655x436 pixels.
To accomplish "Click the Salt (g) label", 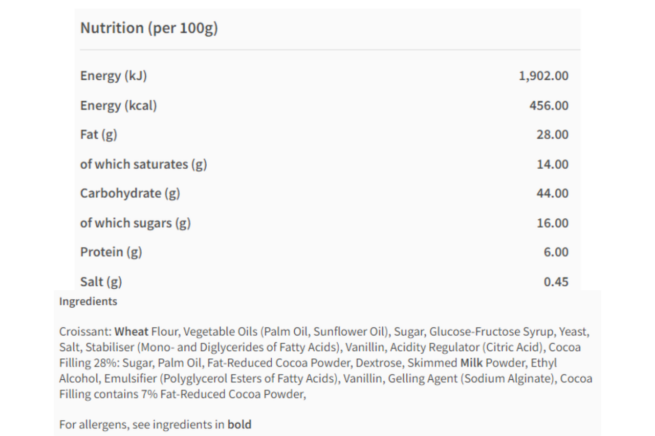I will (101, 282).
